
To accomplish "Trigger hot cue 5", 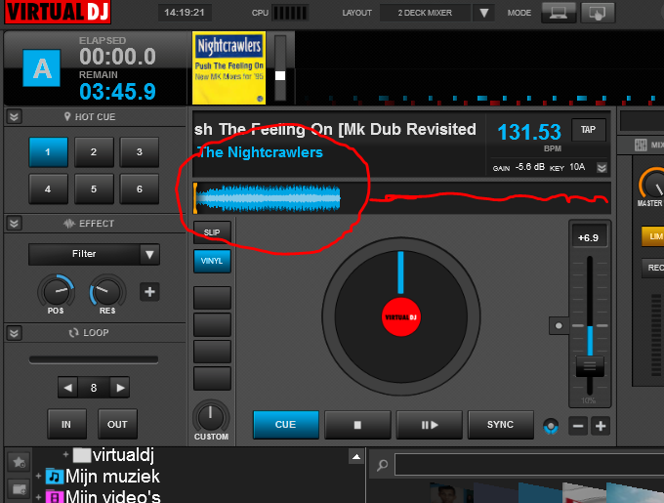I will [x=94, y=189].
